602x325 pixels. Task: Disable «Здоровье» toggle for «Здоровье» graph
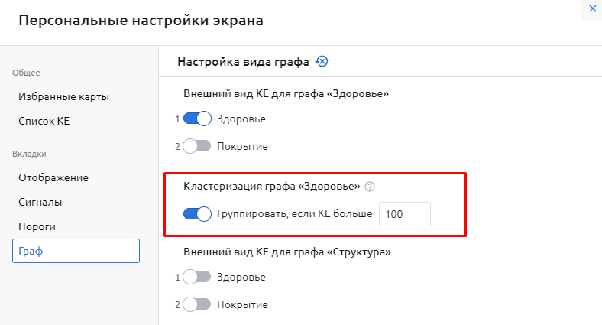(197, 119)
